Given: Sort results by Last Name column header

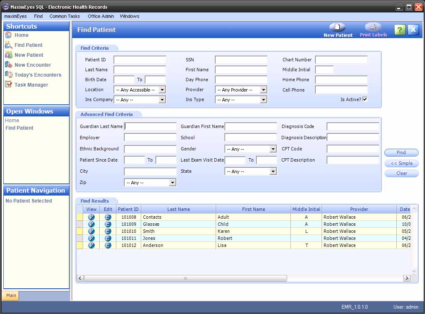Looking at the screenshot, I should 178,209.
